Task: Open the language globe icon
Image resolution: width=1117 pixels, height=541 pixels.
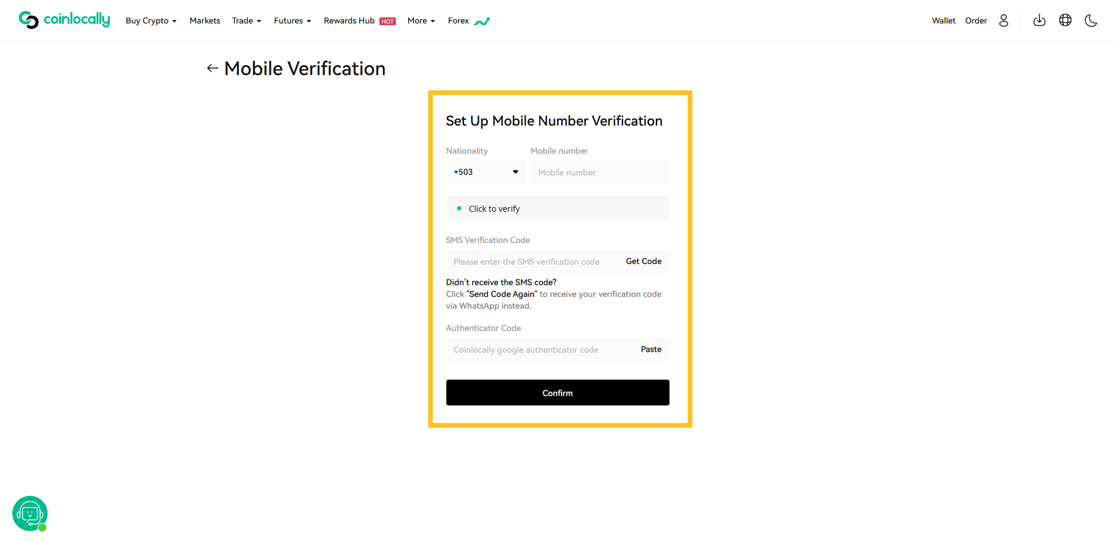Action: 1065,21
